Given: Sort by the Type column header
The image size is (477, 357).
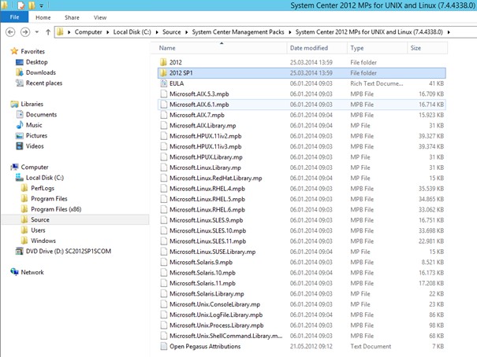Looking at the screenshot, I should (377, 48).
